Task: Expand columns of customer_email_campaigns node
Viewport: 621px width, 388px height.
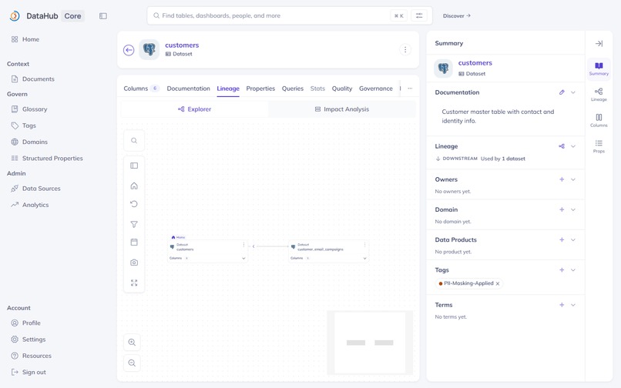Action: pos(364,258)
